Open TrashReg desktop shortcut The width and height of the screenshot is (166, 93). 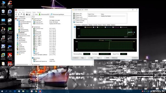[3, 30]
